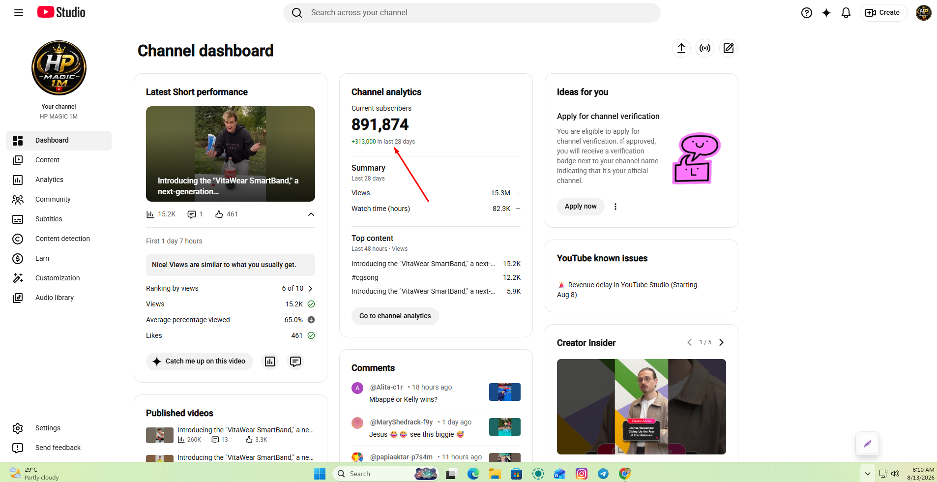This screenshot has width=937, height=482.
Task: Click the green check icon beside Views
Action: click(311, 304)
